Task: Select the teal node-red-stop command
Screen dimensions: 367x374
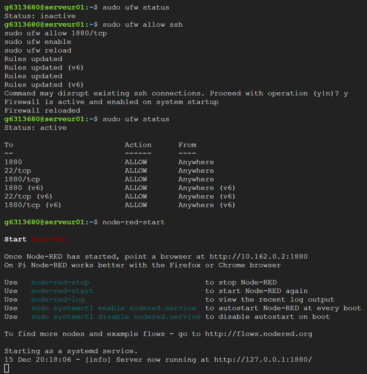Action: click(x=60, y=282)
